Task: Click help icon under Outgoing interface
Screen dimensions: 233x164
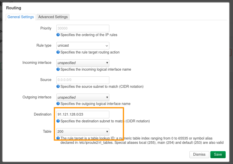Action: 58,103
